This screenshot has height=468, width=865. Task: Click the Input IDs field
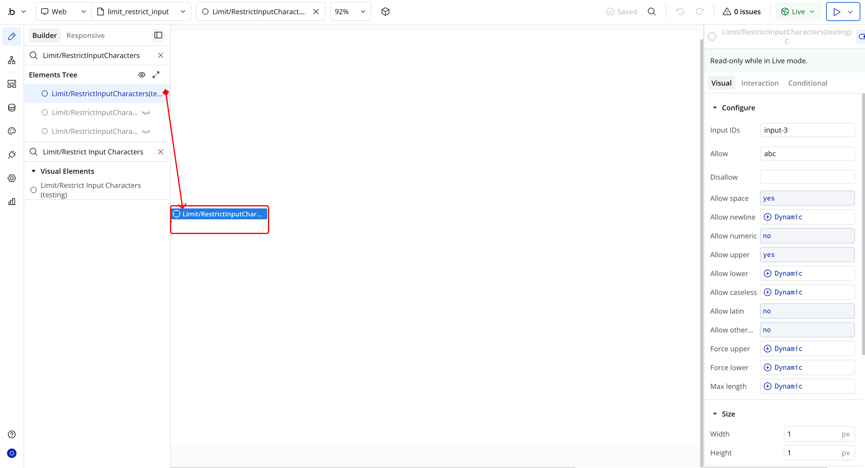click(807, 130)
